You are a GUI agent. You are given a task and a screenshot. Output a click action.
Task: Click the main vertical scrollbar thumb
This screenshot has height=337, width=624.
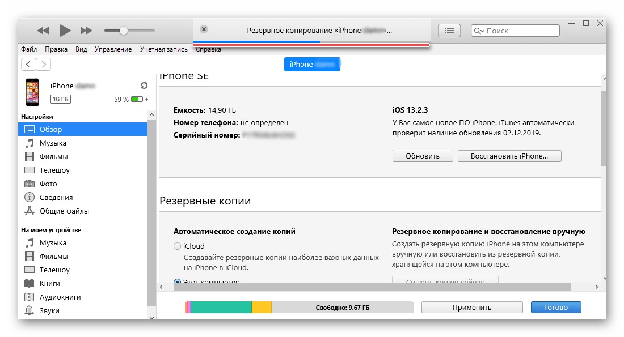click(x=604, y=129)
